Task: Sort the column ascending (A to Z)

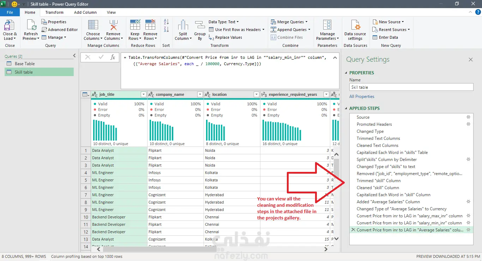Action: click(x=167, y=22)
